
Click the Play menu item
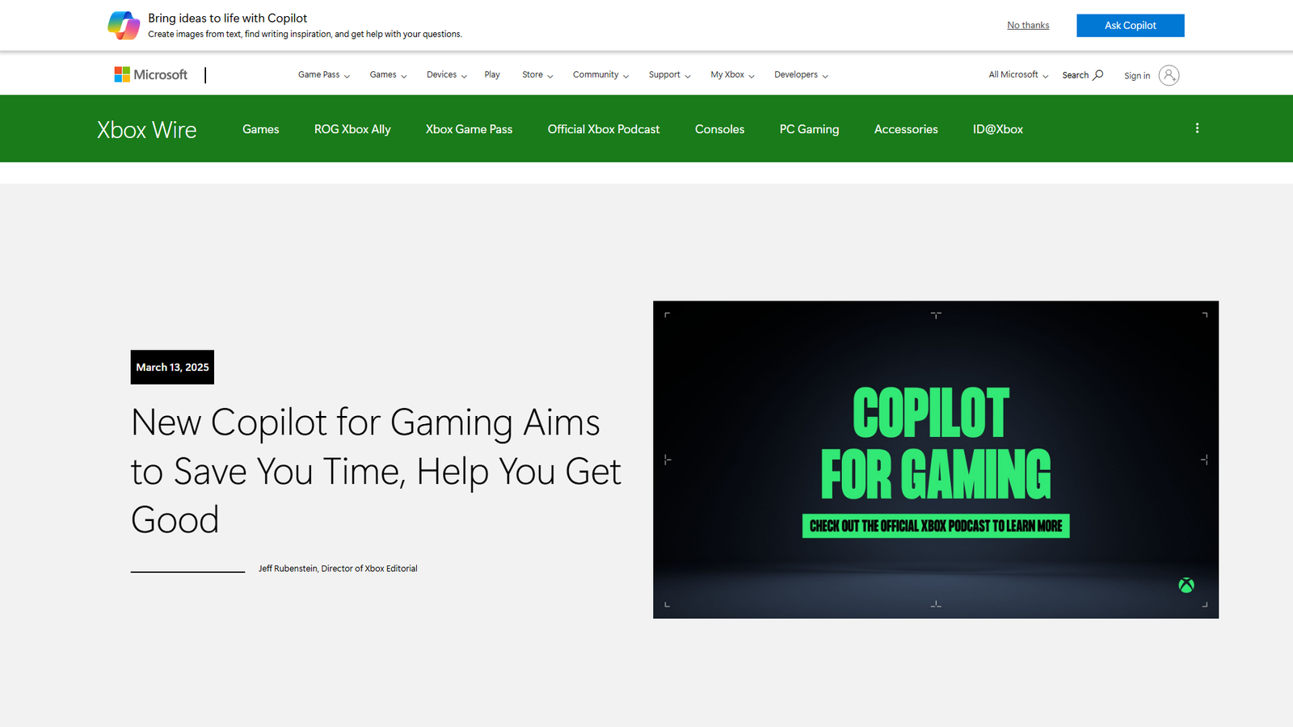tap(491, 74)
